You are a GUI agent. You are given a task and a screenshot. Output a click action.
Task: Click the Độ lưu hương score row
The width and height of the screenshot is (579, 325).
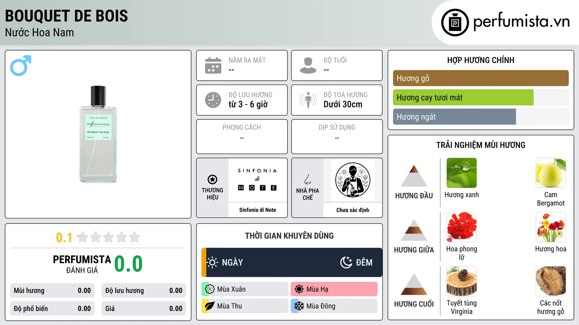tap(144, 291)
